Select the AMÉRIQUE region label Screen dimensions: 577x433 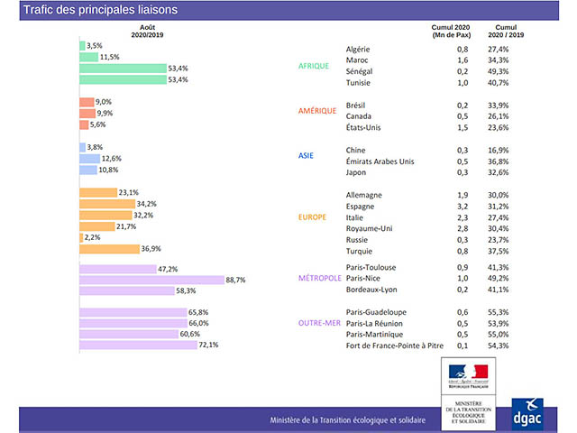pos(317,111)
